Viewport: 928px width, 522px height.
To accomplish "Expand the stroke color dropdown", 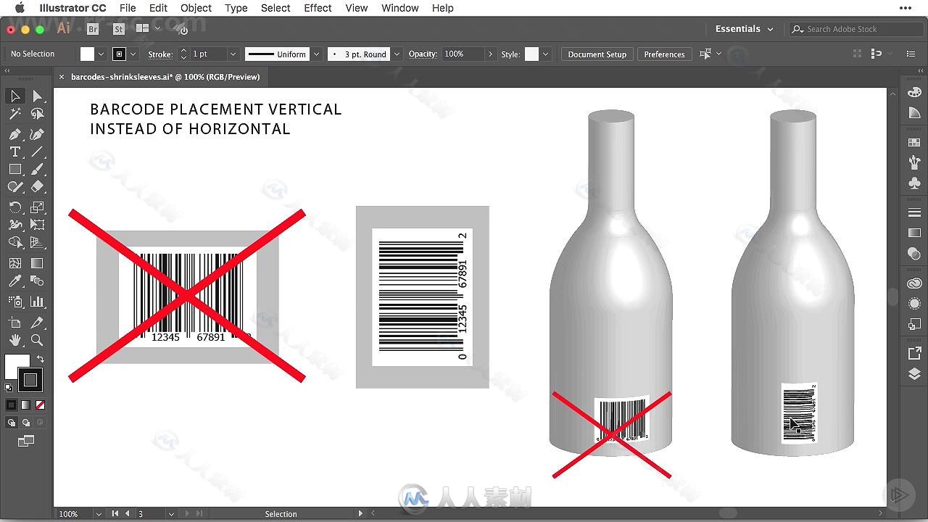I will pos(133,54).
